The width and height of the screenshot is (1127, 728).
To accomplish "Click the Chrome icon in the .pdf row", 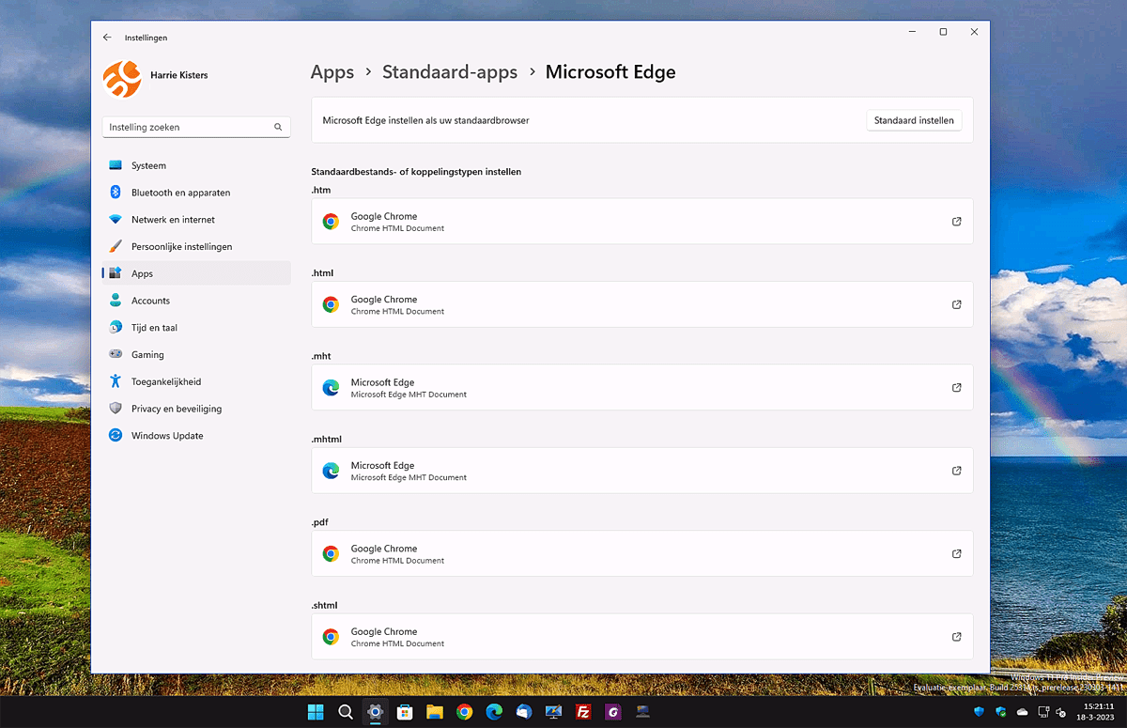I will (x=331, y=554).
